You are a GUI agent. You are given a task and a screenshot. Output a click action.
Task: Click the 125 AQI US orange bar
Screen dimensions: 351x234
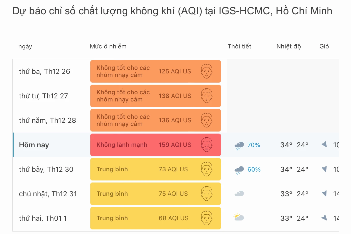(156, 71)
